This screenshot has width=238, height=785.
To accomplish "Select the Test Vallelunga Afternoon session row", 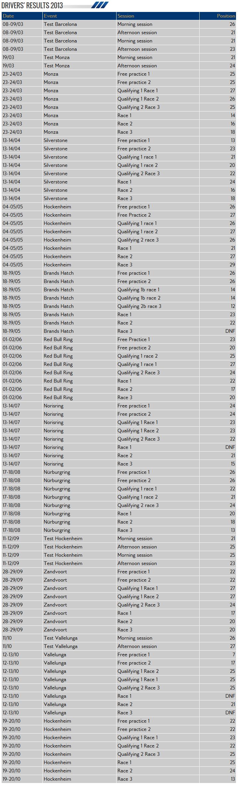I will [119, 646].
